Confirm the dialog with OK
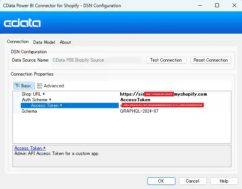This screenshot has height=189, width=242. [161, 181]
